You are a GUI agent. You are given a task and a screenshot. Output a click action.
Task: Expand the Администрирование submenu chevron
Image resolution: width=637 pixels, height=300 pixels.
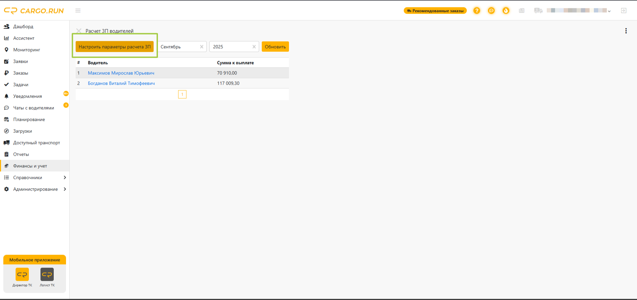[x=65, y=189]
